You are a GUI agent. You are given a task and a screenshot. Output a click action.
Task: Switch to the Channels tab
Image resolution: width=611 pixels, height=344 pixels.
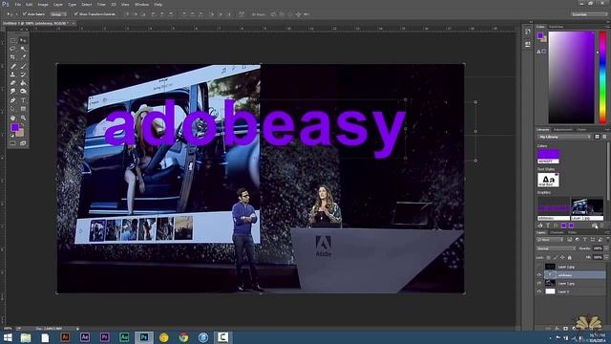557,232
